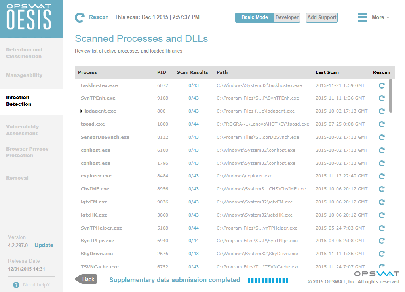Image resolution: width=405 pixels, height=292 pixels.
Task: Select the igfxEM.exe process name
Action: coord(94,202)
